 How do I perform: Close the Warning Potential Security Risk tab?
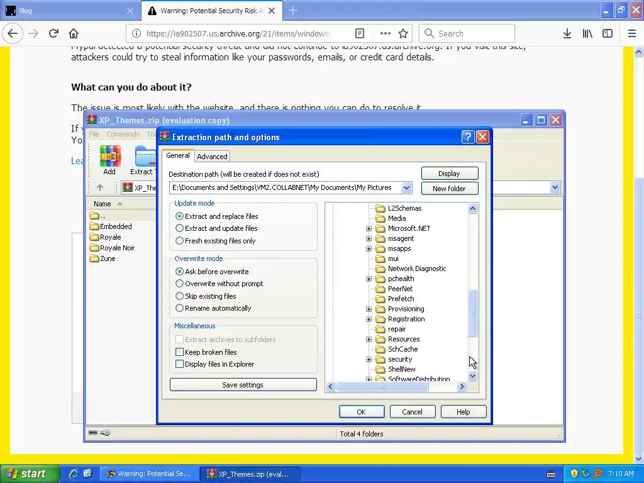pos(272,11)
